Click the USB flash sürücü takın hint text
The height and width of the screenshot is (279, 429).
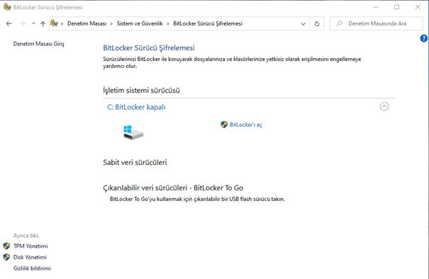pyautogui.click(x=197, y=199)
